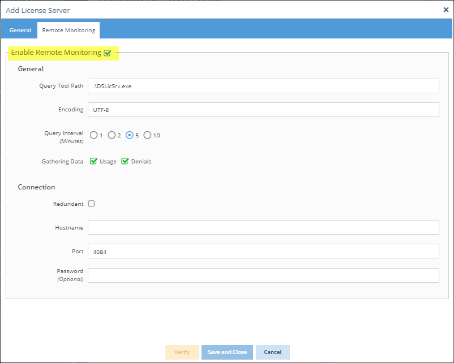This screenshot has width=454, height=363.
Task: Close the Add License Server dialog
Action: click(446, 10)
